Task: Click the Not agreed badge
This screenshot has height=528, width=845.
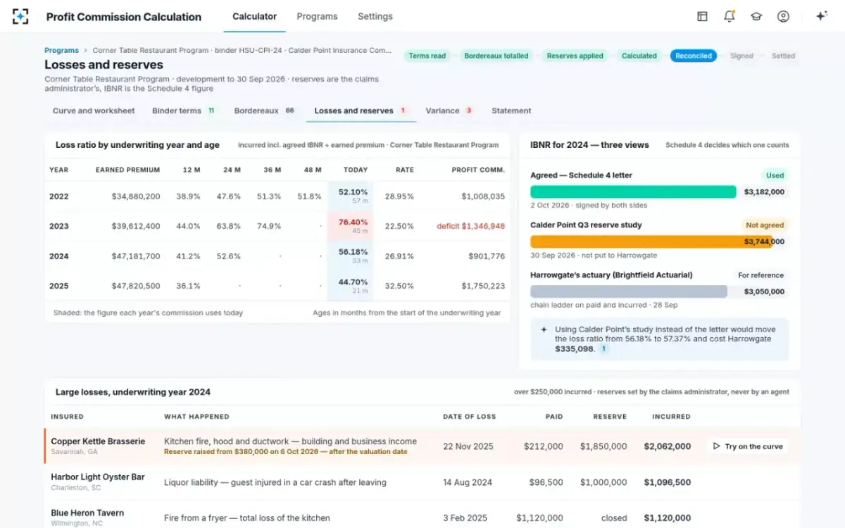Action: (x=765, y=225)
